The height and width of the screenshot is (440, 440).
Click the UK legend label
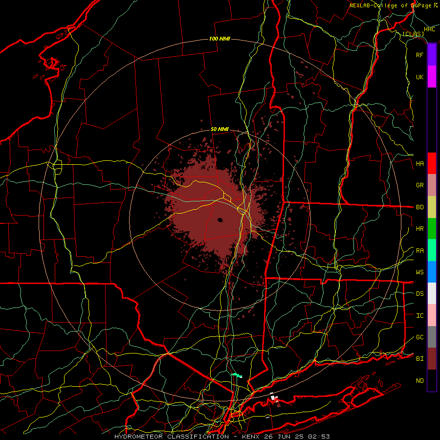[419, 77]
